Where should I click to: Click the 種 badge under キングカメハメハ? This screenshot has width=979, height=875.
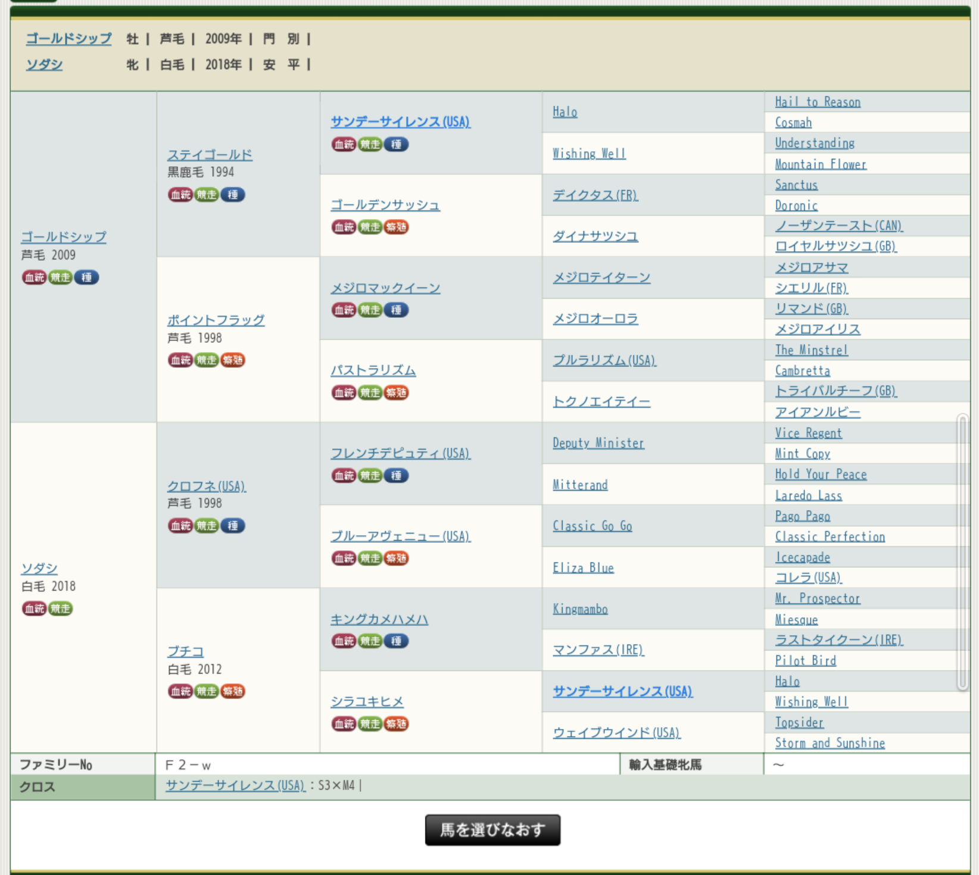pyautogui.click(x=396, y=641)
